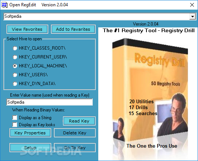The height and width of the screenshot is (161, 198).
Task: Open View Favorites
Action: [27, 29]
